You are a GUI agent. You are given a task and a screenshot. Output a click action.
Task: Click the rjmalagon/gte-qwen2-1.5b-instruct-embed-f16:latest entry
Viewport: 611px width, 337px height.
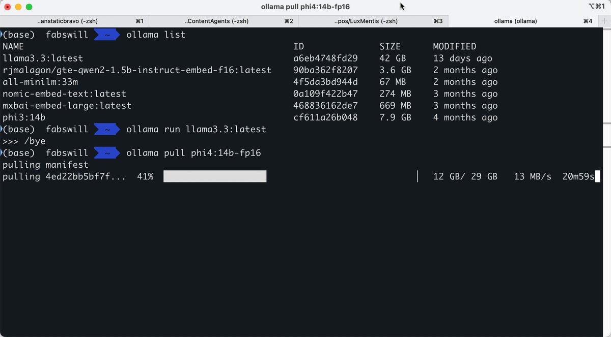pyautogui.click(x=137, y=70)
